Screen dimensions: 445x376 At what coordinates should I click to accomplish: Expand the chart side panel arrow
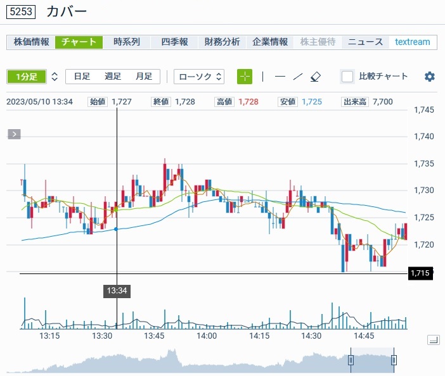[x=15, y=134]
